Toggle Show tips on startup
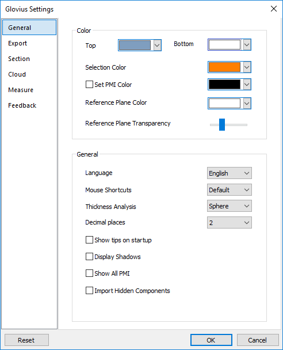 click(x=89, y=240)
